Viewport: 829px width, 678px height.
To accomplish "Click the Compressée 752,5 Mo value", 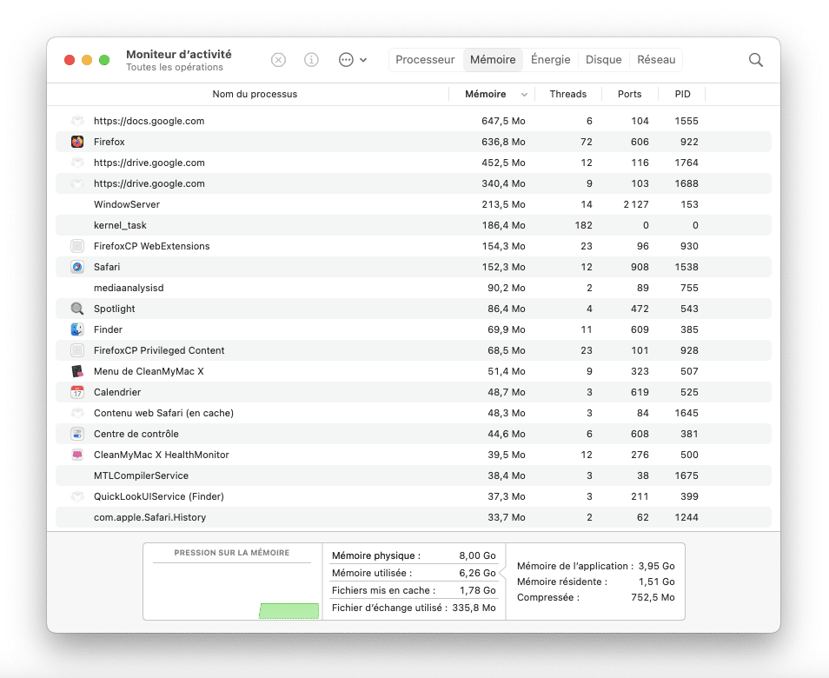I will coord(653,598).
